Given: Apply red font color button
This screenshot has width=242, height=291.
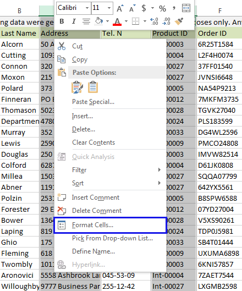Looking at the screenshot, I should click(117, 21).
